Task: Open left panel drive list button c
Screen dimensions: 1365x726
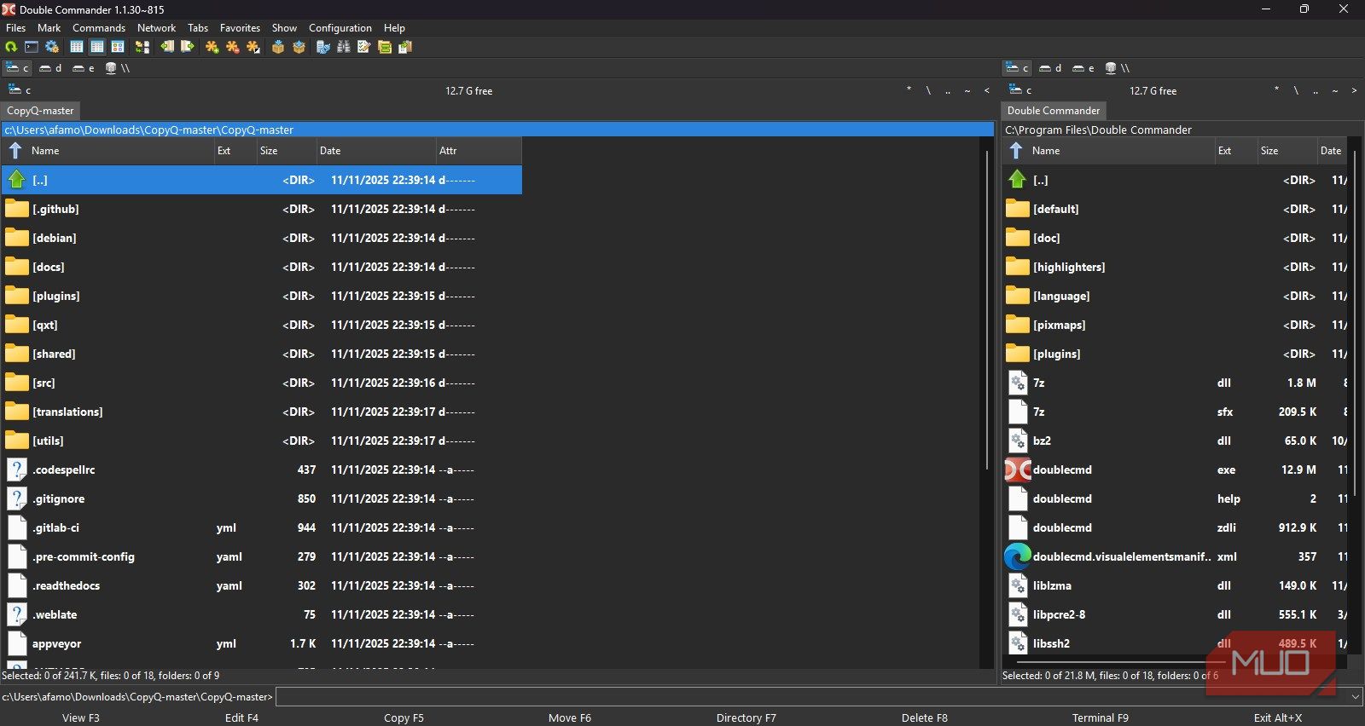Action: (19, 89)
